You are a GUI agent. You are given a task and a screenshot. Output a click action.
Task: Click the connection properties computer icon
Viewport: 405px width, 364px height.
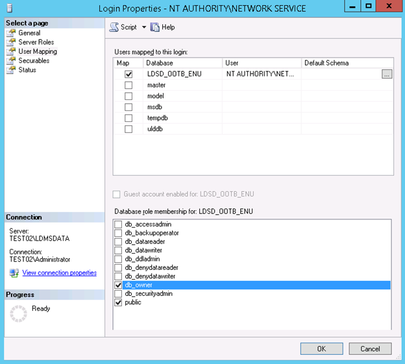[14, 273]
